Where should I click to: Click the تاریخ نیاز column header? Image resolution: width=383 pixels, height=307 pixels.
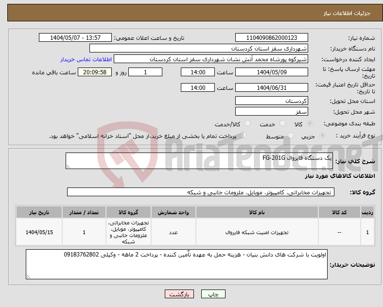coord(39,212)
